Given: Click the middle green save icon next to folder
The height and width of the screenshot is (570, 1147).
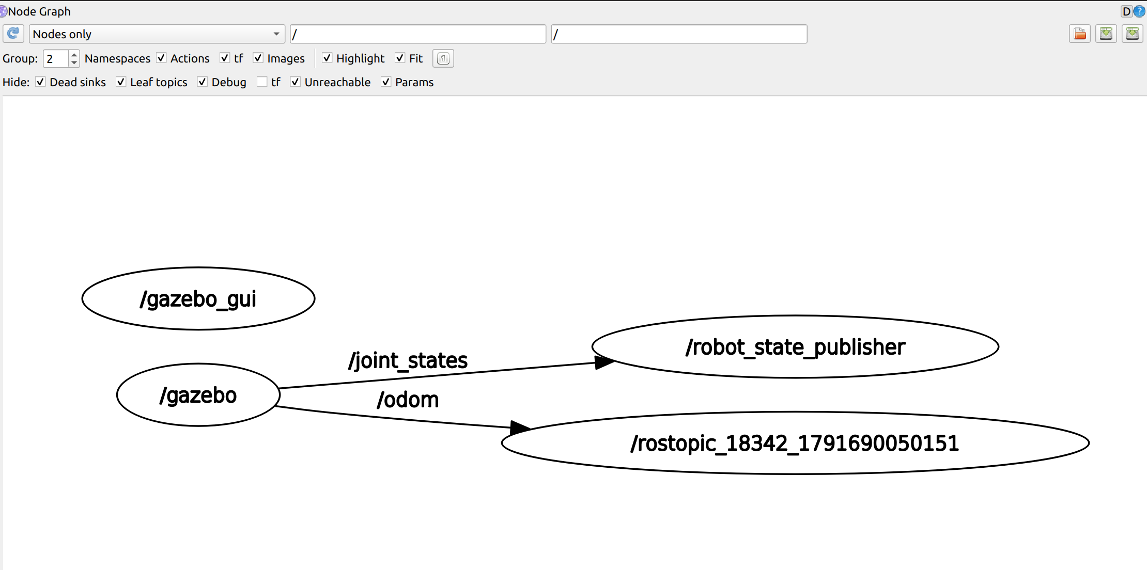Looking at the screenshot, I should 1106,34.
